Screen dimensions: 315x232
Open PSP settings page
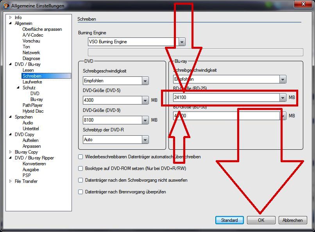pyautogui.click(x=27, y=175)
